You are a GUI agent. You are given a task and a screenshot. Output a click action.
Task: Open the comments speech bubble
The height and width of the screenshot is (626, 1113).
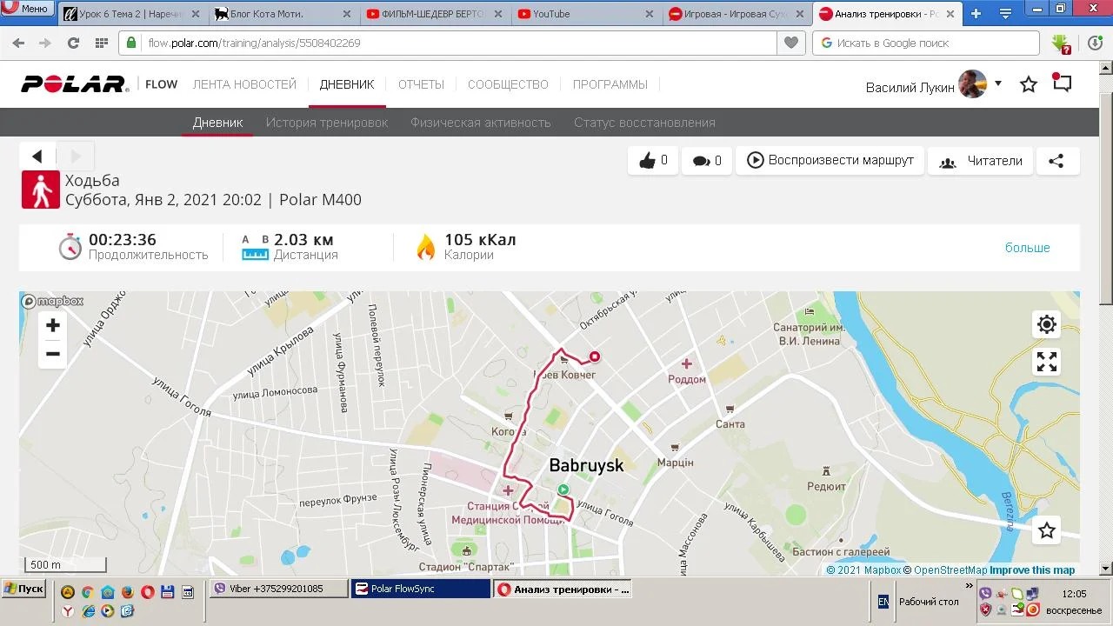coord(701,161)
